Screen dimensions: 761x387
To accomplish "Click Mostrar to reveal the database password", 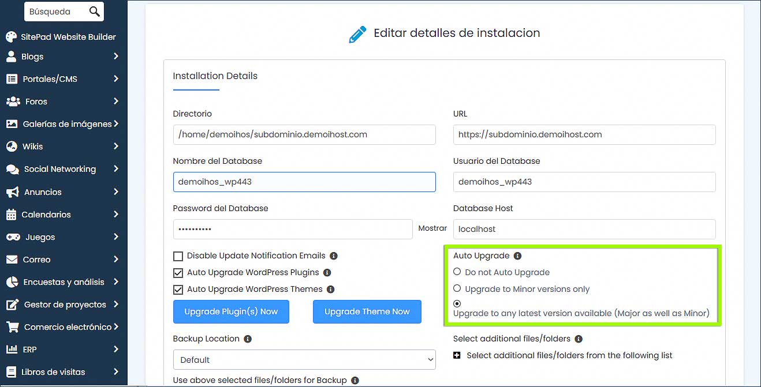I will coord(432,228).
